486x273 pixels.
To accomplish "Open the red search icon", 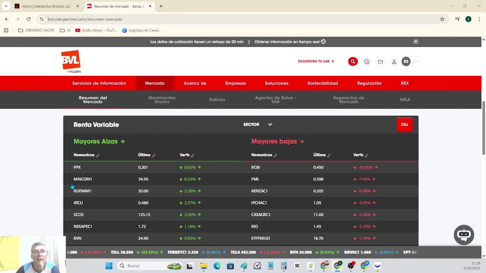I will coord(353,61).
